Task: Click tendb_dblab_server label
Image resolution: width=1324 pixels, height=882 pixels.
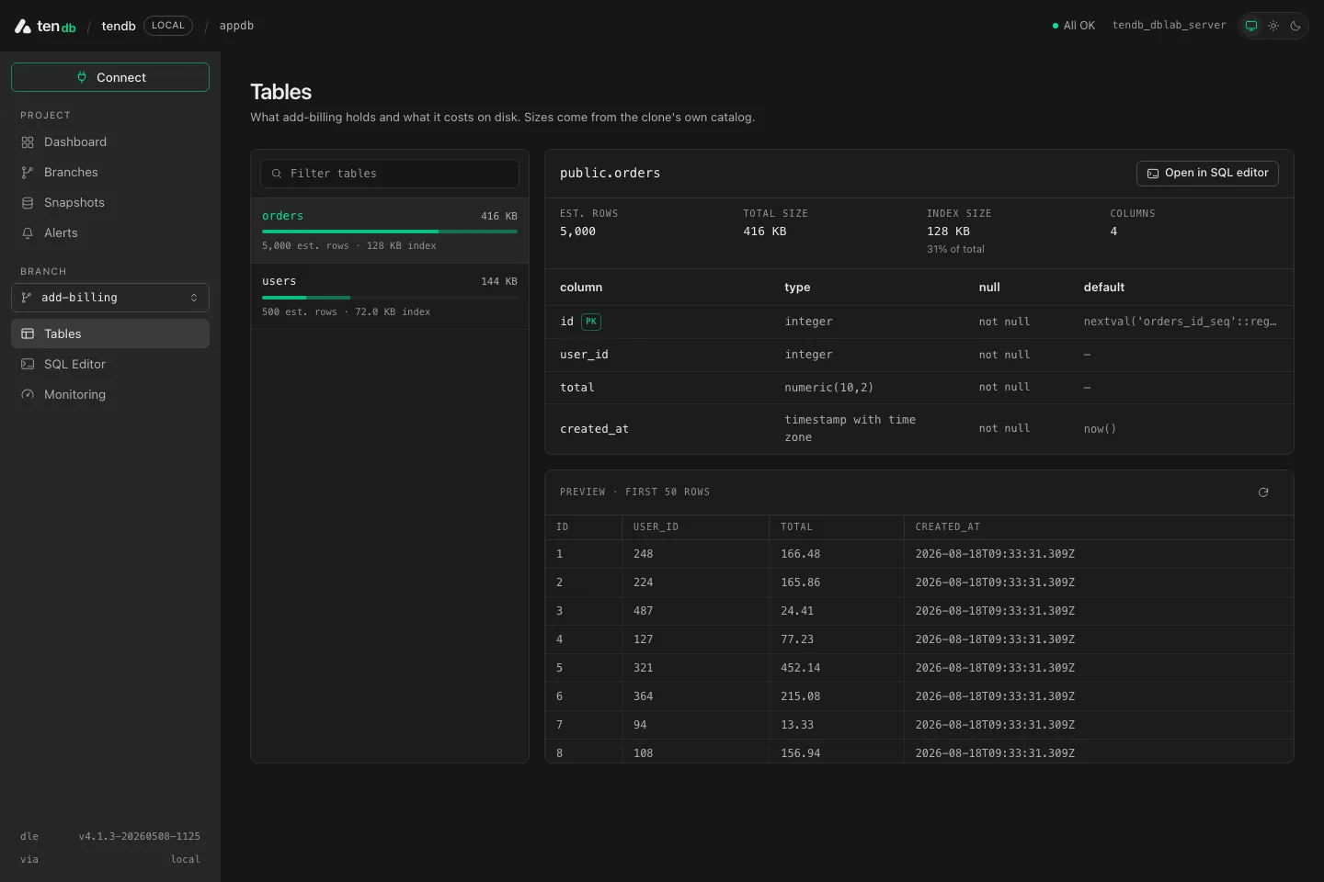Action: click(1170, 26)
